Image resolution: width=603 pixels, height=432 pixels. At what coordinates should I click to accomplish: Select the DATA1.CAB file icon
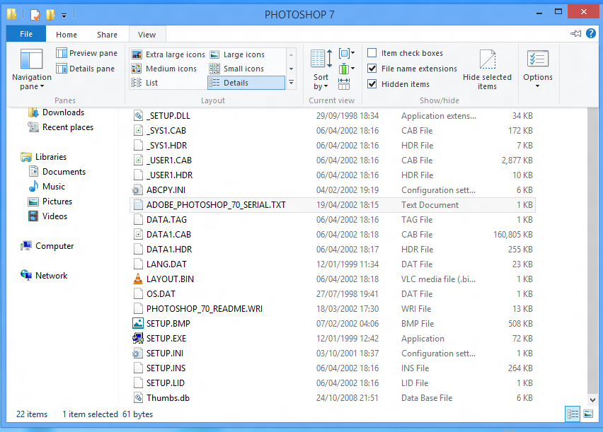point(138,235)
